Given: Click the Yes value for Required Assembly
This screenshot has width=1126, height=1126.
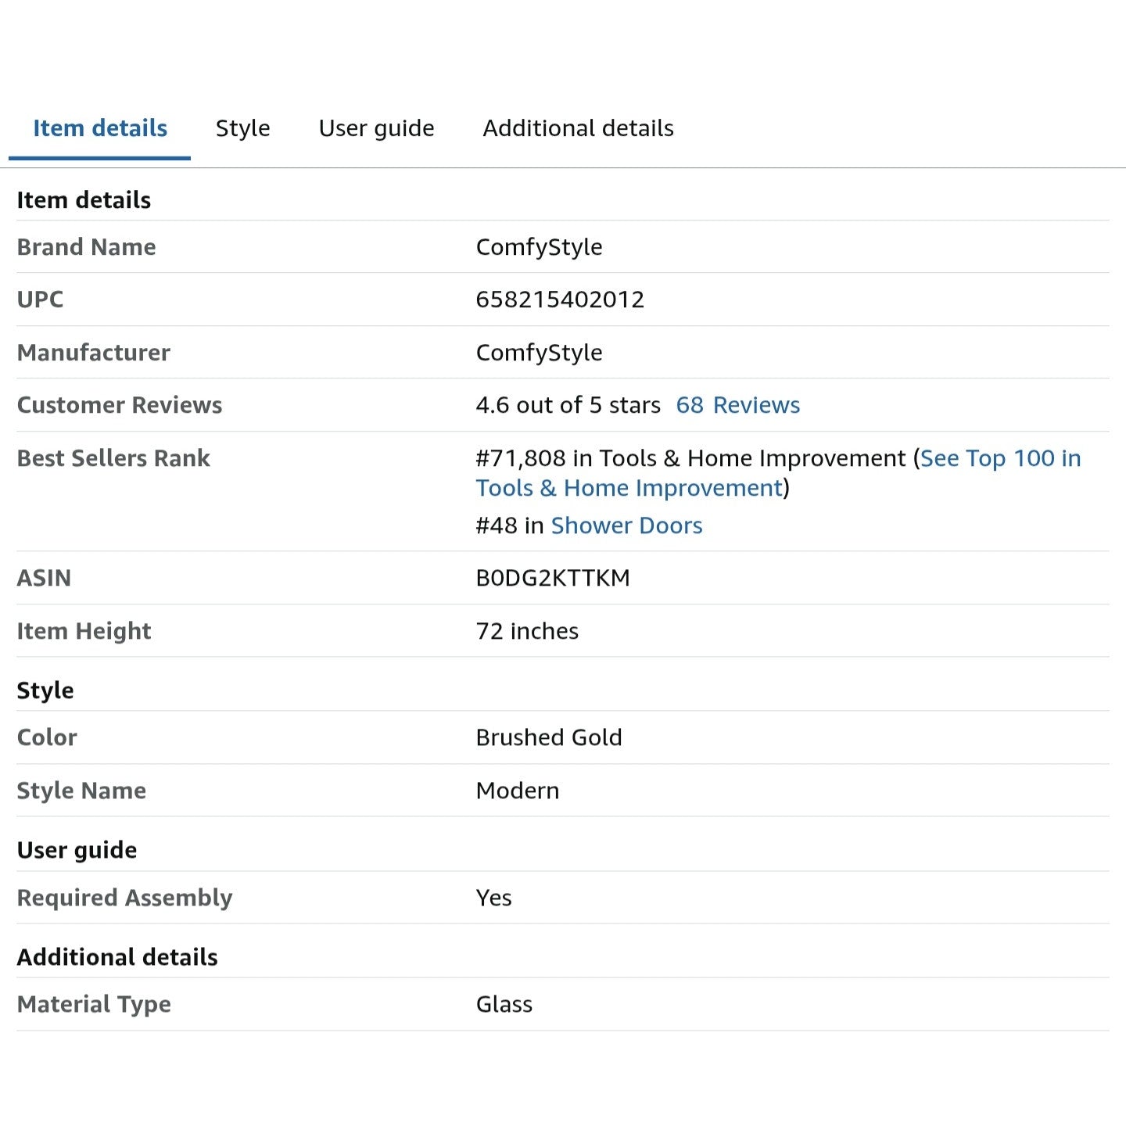Looking at the screenshot, I should click(x=493, y=898).
